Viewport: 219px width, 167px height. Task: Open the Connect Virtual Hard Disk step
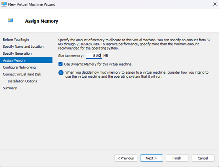(x=22, y=74)
